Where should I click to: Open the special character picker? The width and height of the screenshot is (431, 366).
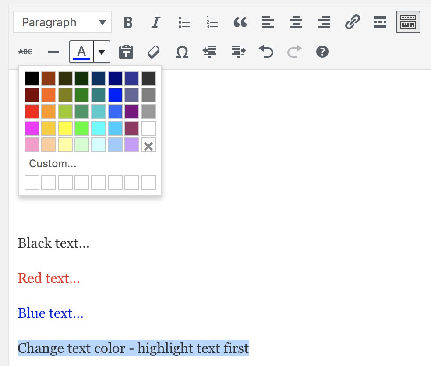(x=182, y=52)
